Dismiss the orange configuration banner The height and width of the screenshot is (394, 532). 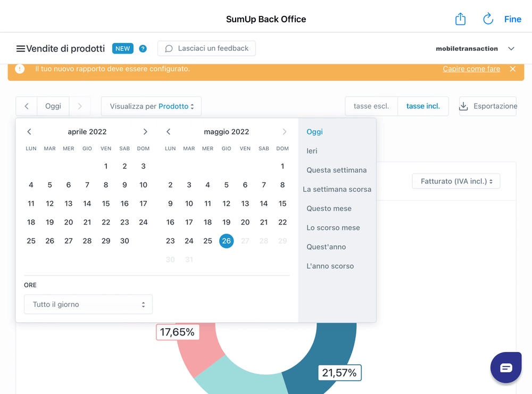click(513, 69)
